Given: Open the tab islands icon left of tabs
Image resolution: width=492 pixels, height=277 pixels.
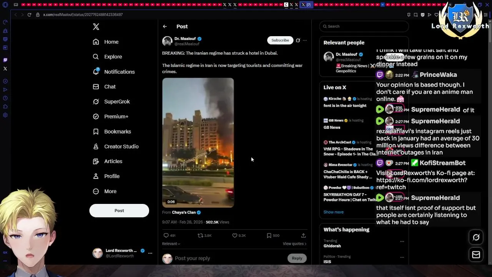Looking at the screenshot, I should (x=16, y=5).
